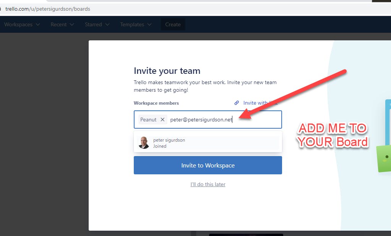Click the Create button in navbar
The height and width of the screenshot is (236, 391).
point(173,24)
